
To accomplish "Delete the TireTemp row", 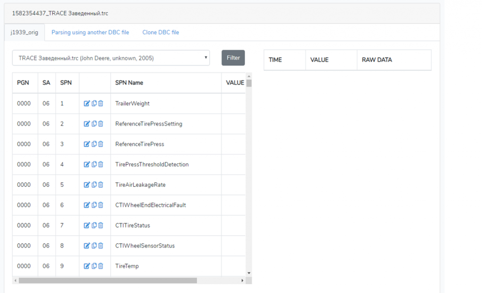I will (x=101, y=266).
